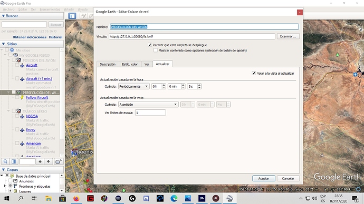
Task: Open the 'Periódicamente' dropdown
Action: [x=133, y=86]
